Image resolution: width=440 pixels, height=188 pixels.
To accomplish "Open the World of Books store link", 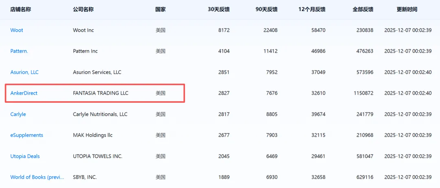I will [37, 177].
